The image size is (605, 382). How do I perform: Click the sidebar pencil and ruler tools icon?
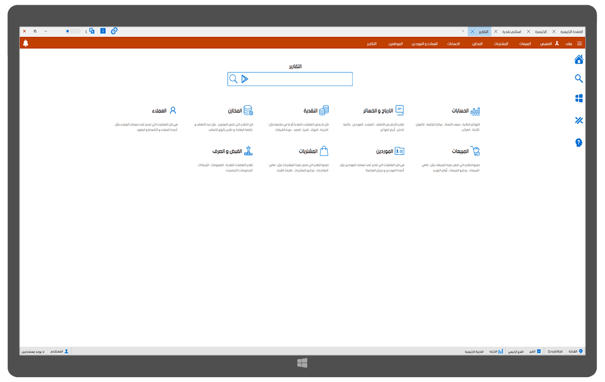(579, 120)
